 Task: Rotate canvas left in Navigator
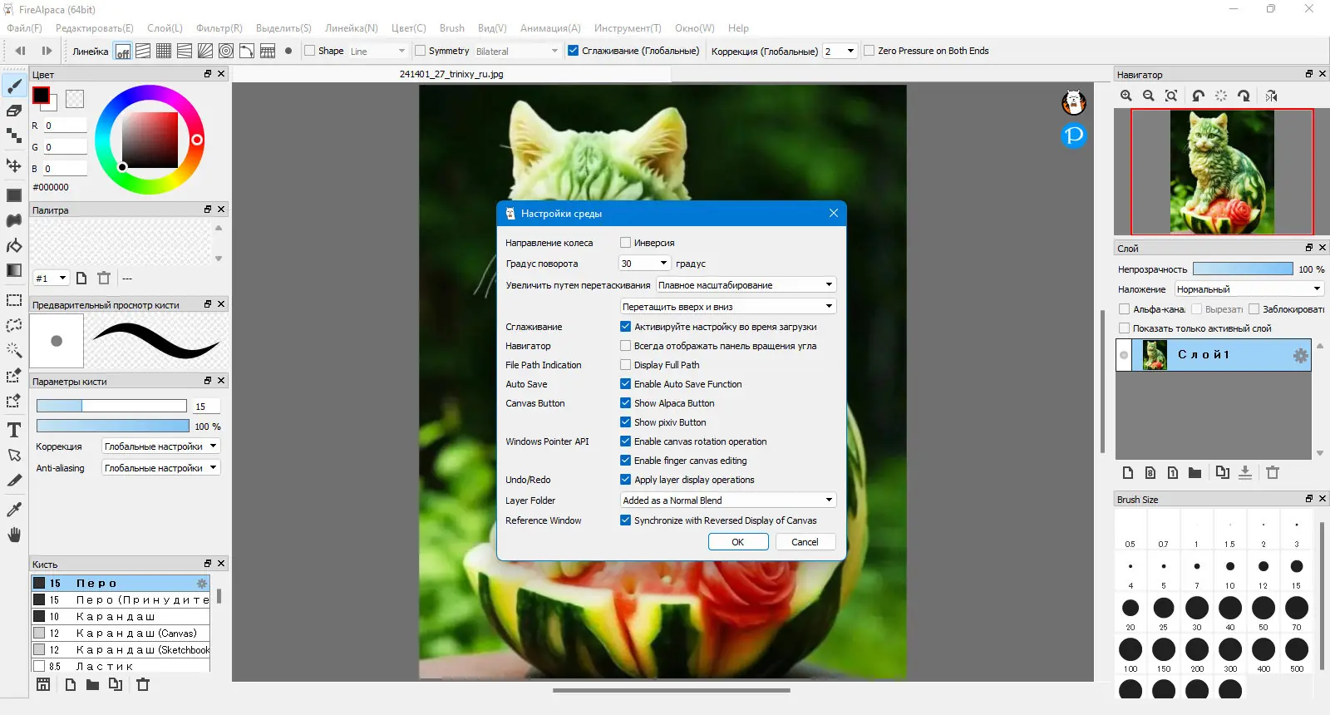click(1198, 96)
